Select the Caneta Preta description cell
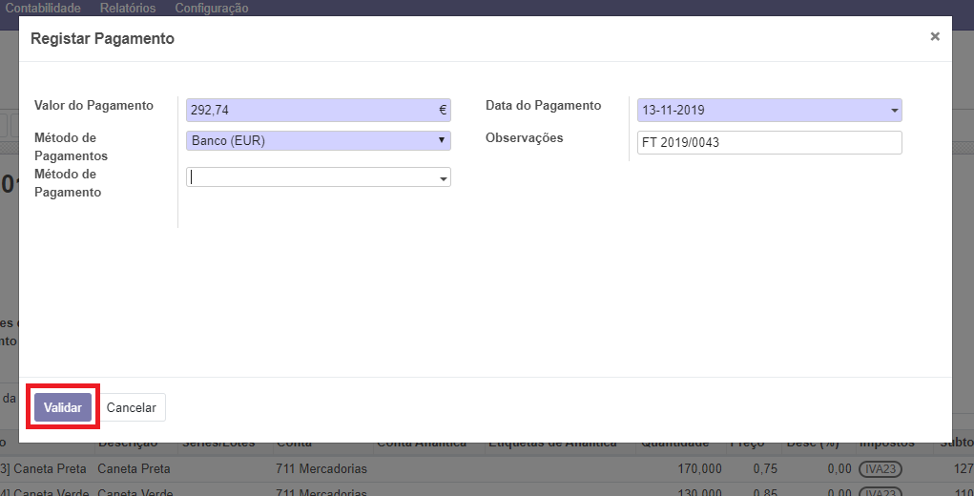The width and height of the screenshot is (974, 496). coord(134,469)
